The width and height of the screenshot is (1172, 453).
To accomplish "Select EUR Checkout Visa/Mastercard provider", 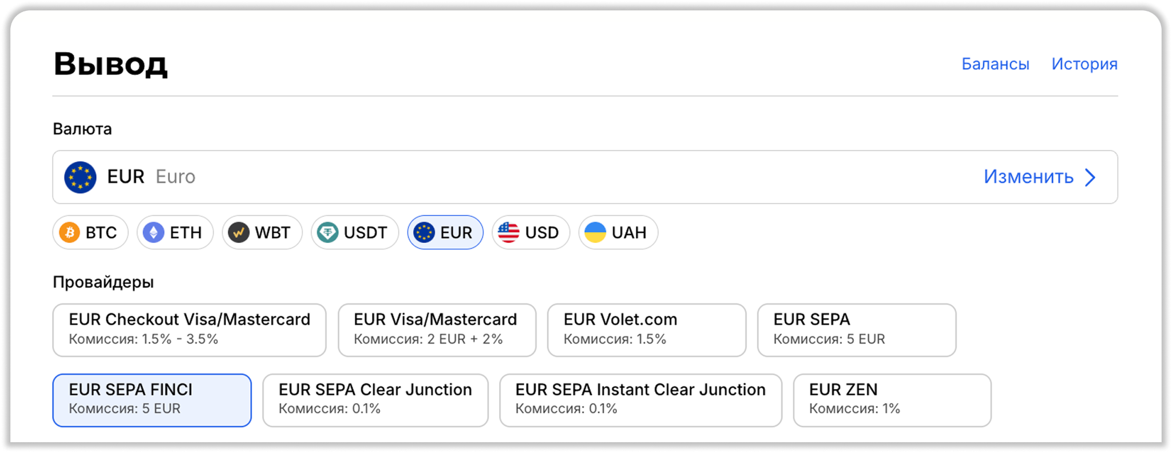I will pyautogui.click(x=189, y=330).
